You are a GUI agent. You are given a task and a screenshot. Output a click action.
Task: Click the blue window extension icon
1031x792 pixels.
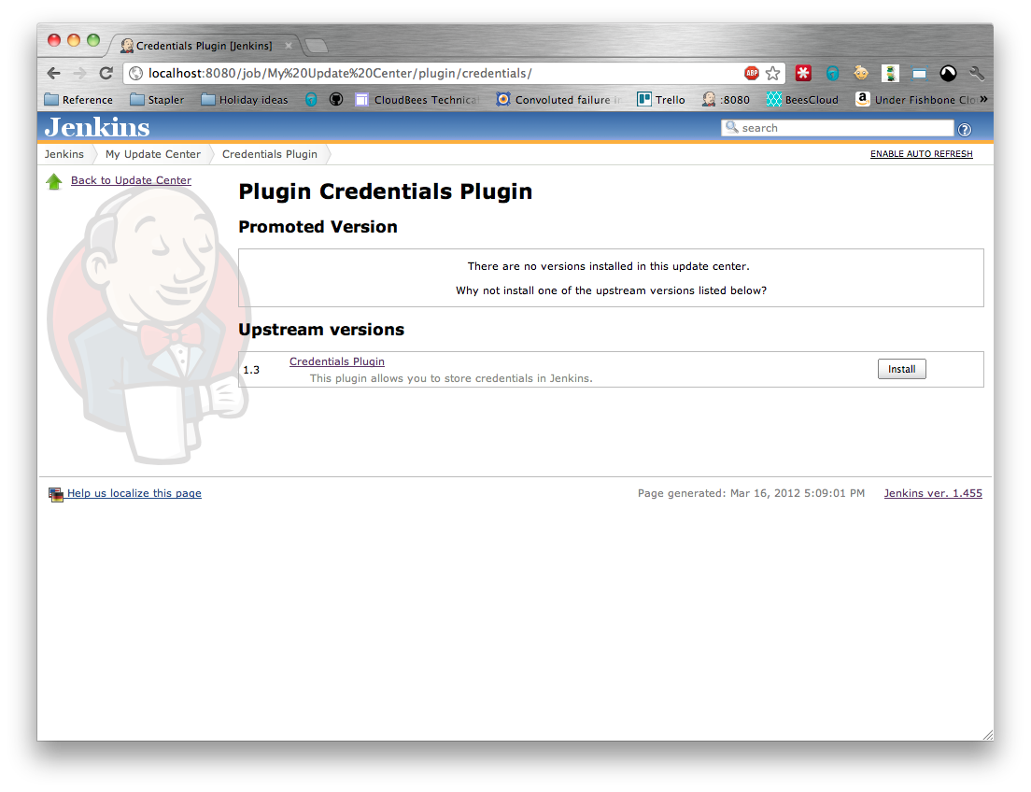tap(919, 73)
